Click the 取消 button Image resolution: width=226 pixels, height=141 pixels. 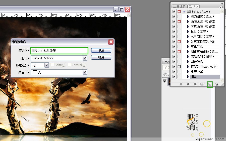(101, 58)
